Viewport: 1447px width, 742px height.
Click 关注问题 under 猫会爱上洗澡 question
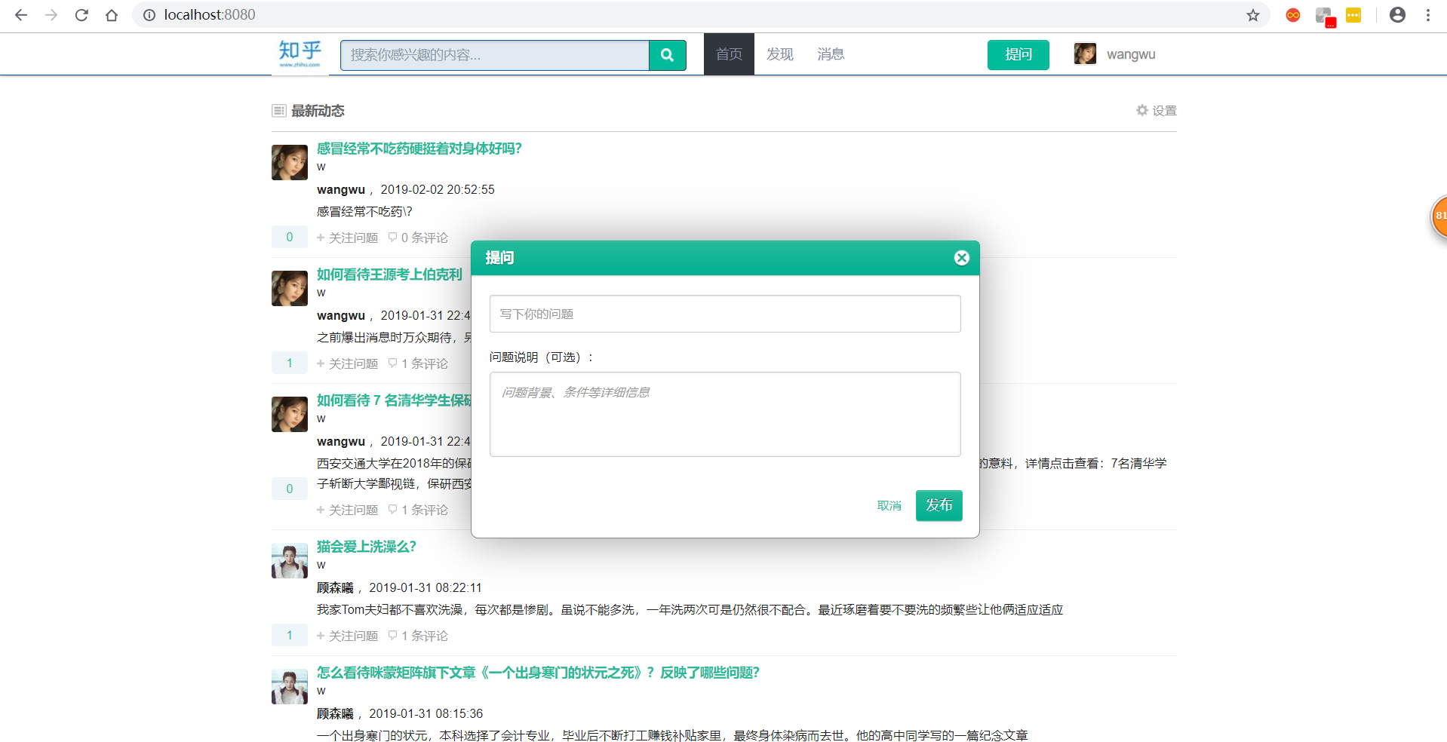(x=347, y=636)
